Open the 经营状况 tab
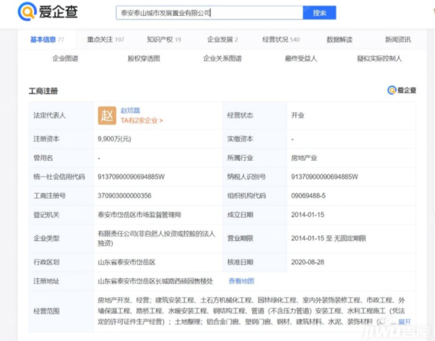This screenshot has width=435, height=341. [281, 39]
